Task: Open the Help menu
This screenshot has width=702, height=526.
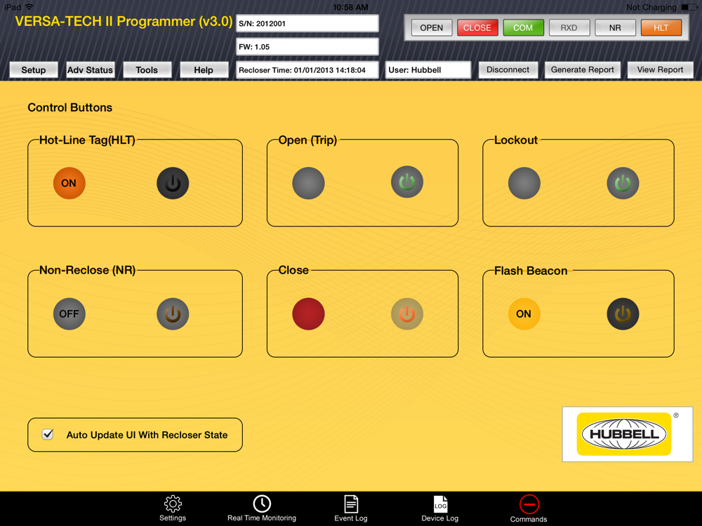Action: pos(204,69)
